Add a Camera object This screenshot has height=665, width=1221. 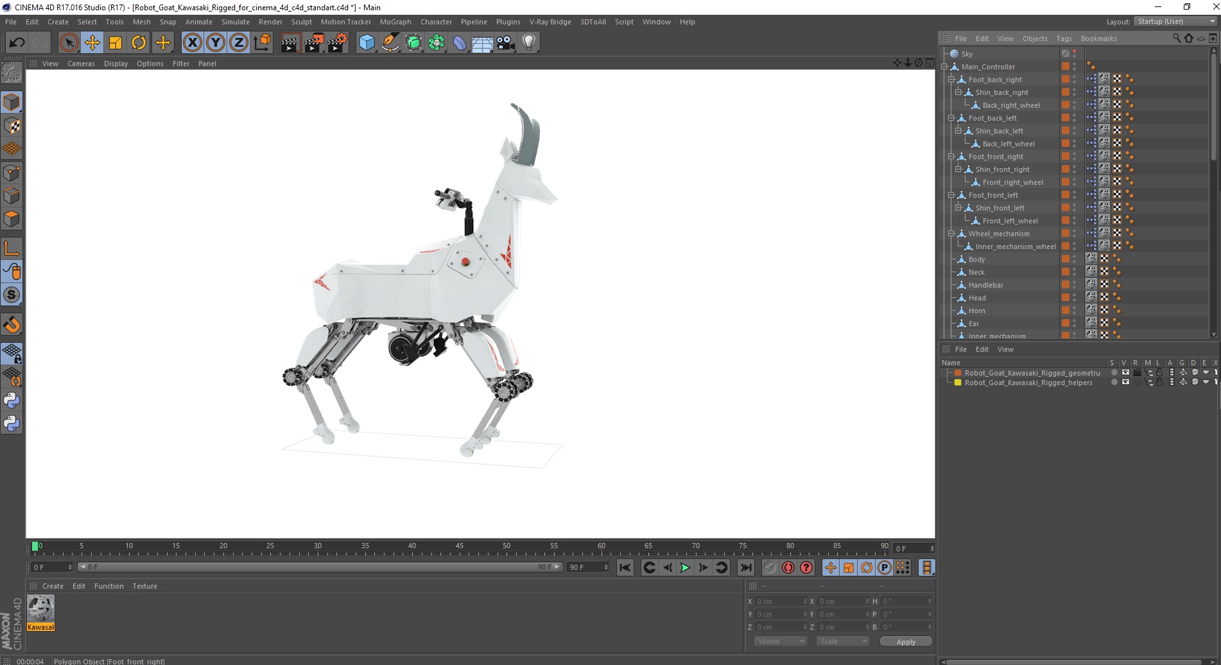pos(506,43)
